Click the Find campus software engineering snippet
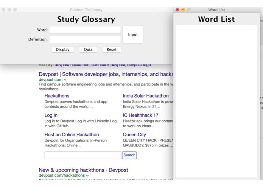 click(106, 87)
